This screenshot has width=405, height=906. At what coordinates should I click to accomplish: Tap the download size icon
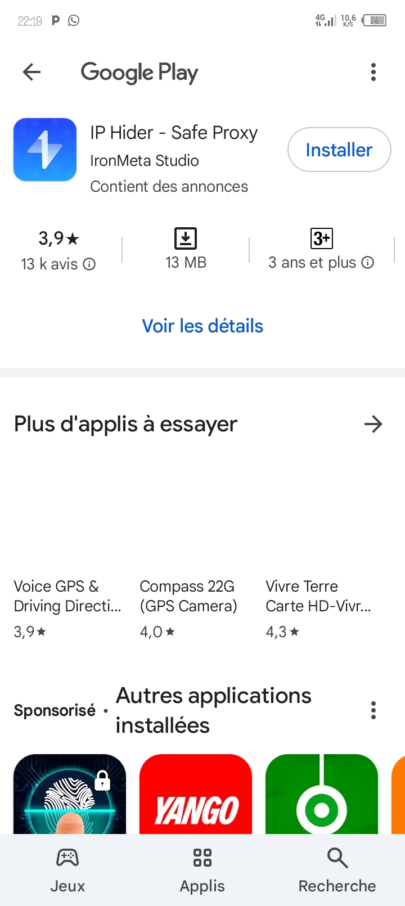click(186, 238)
